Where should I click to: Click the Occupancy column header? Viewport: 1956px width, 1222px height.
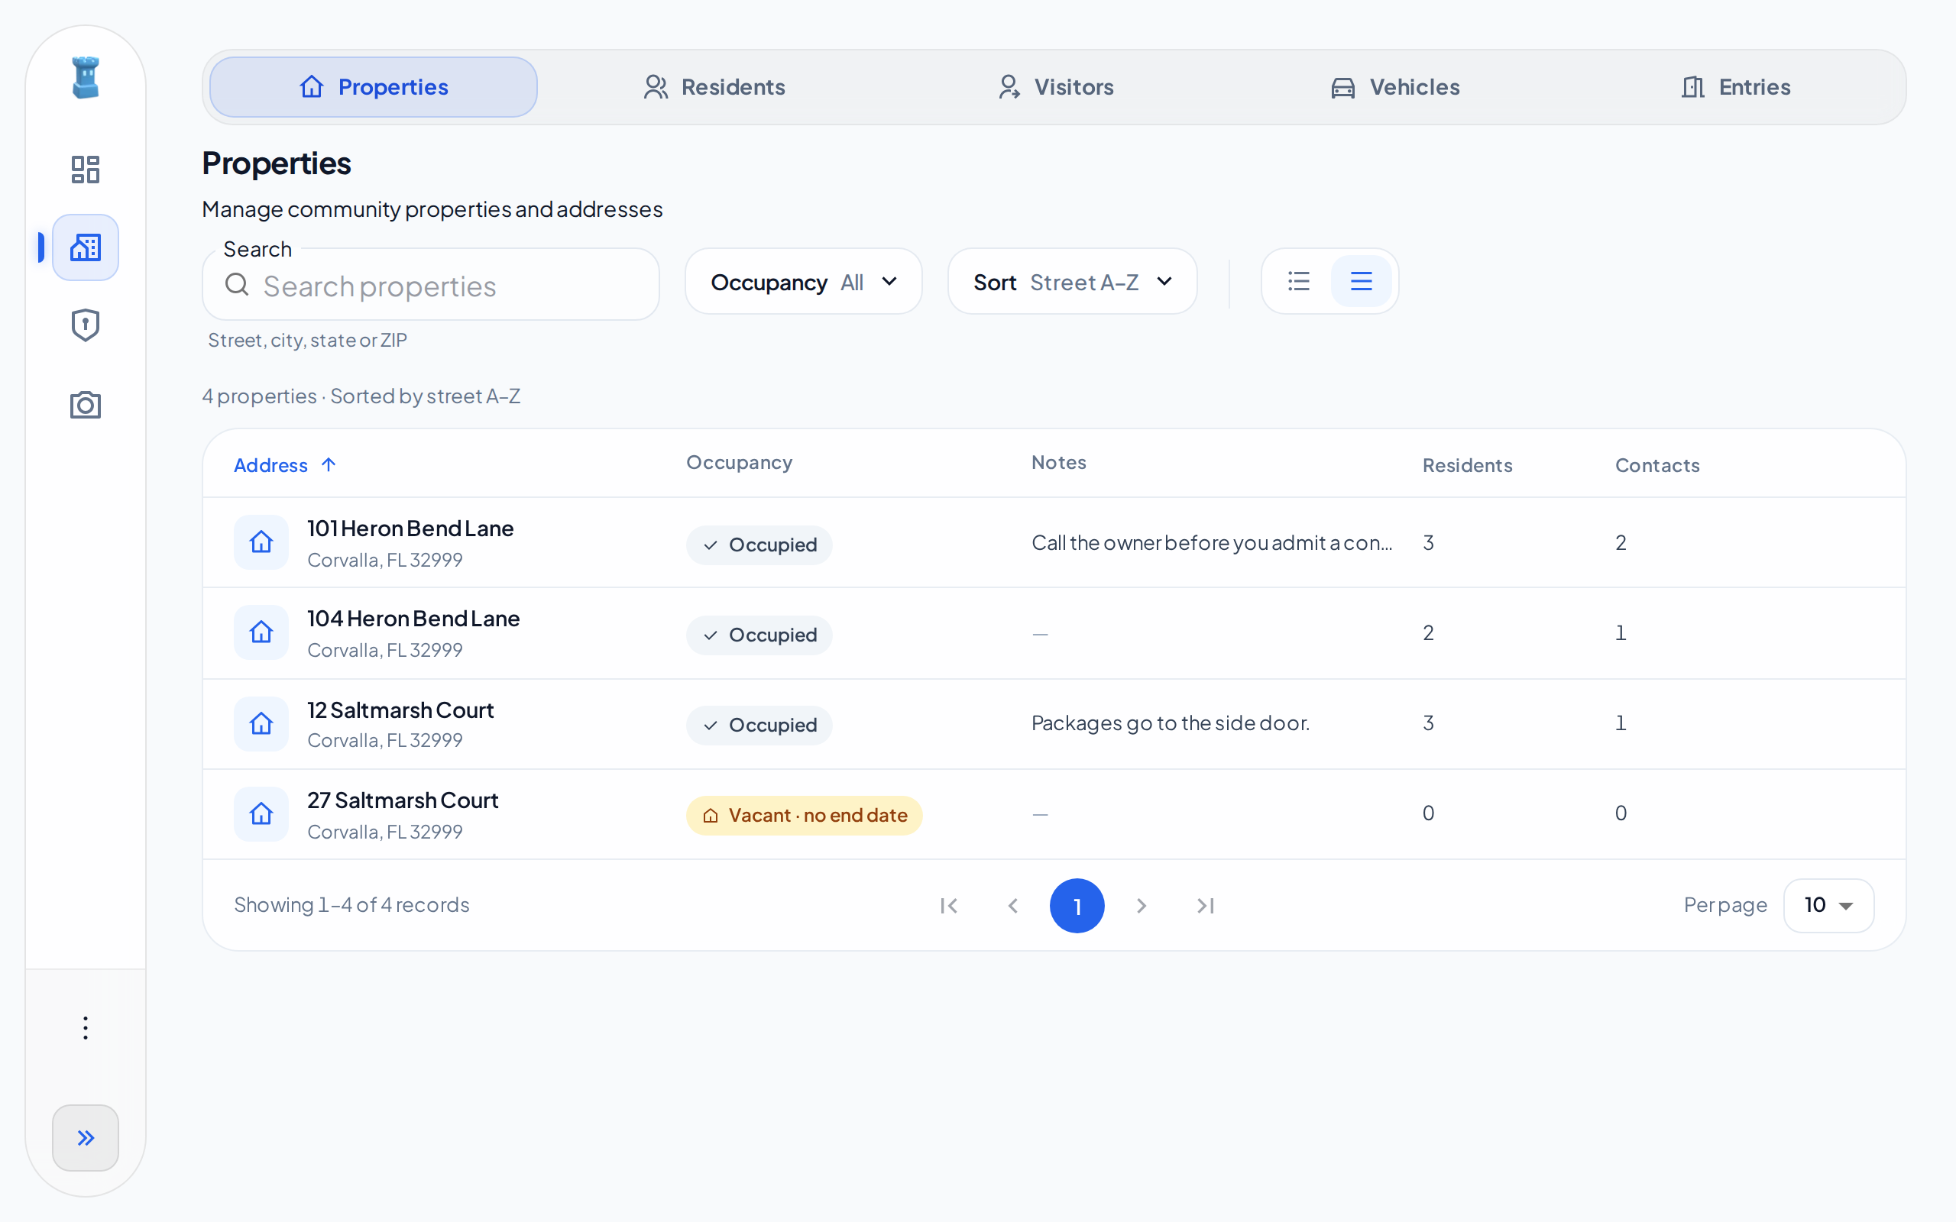click(739, 463)
